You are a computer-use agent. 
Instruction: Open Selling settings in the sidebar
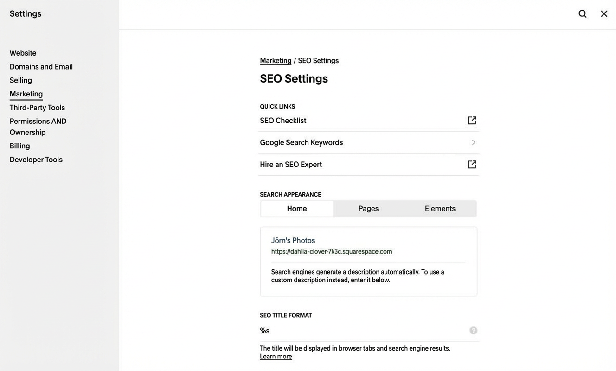click(x=21, y=79)
